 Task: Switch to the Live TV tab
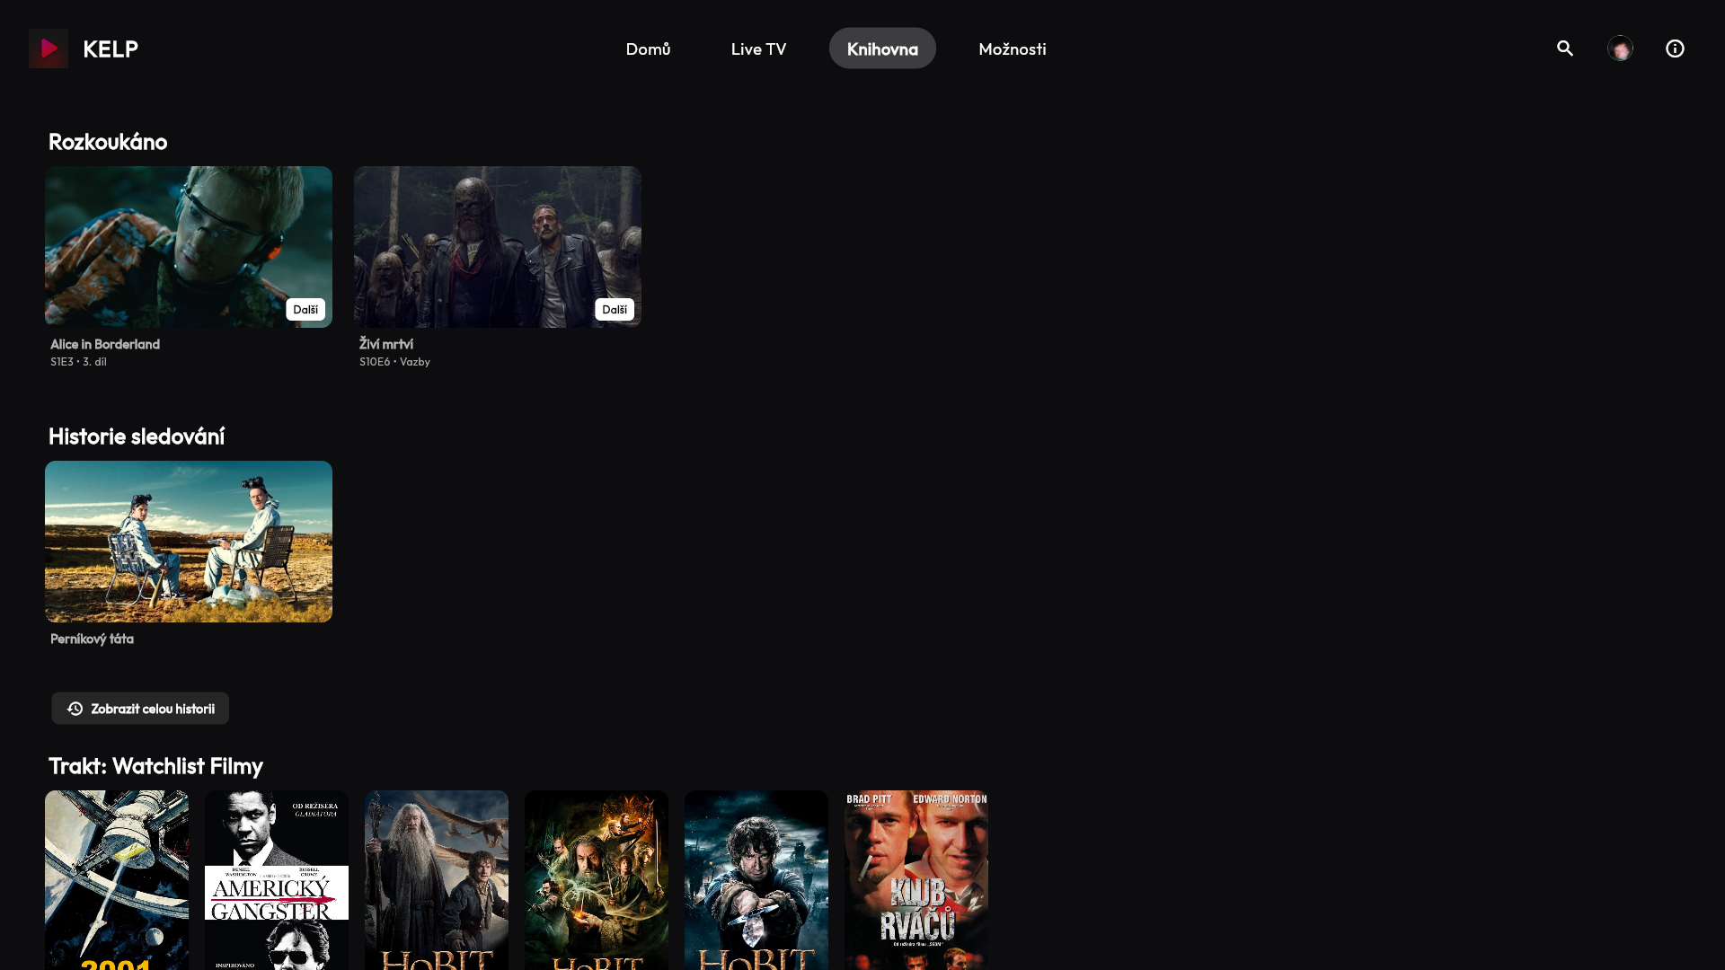(758, 48)
